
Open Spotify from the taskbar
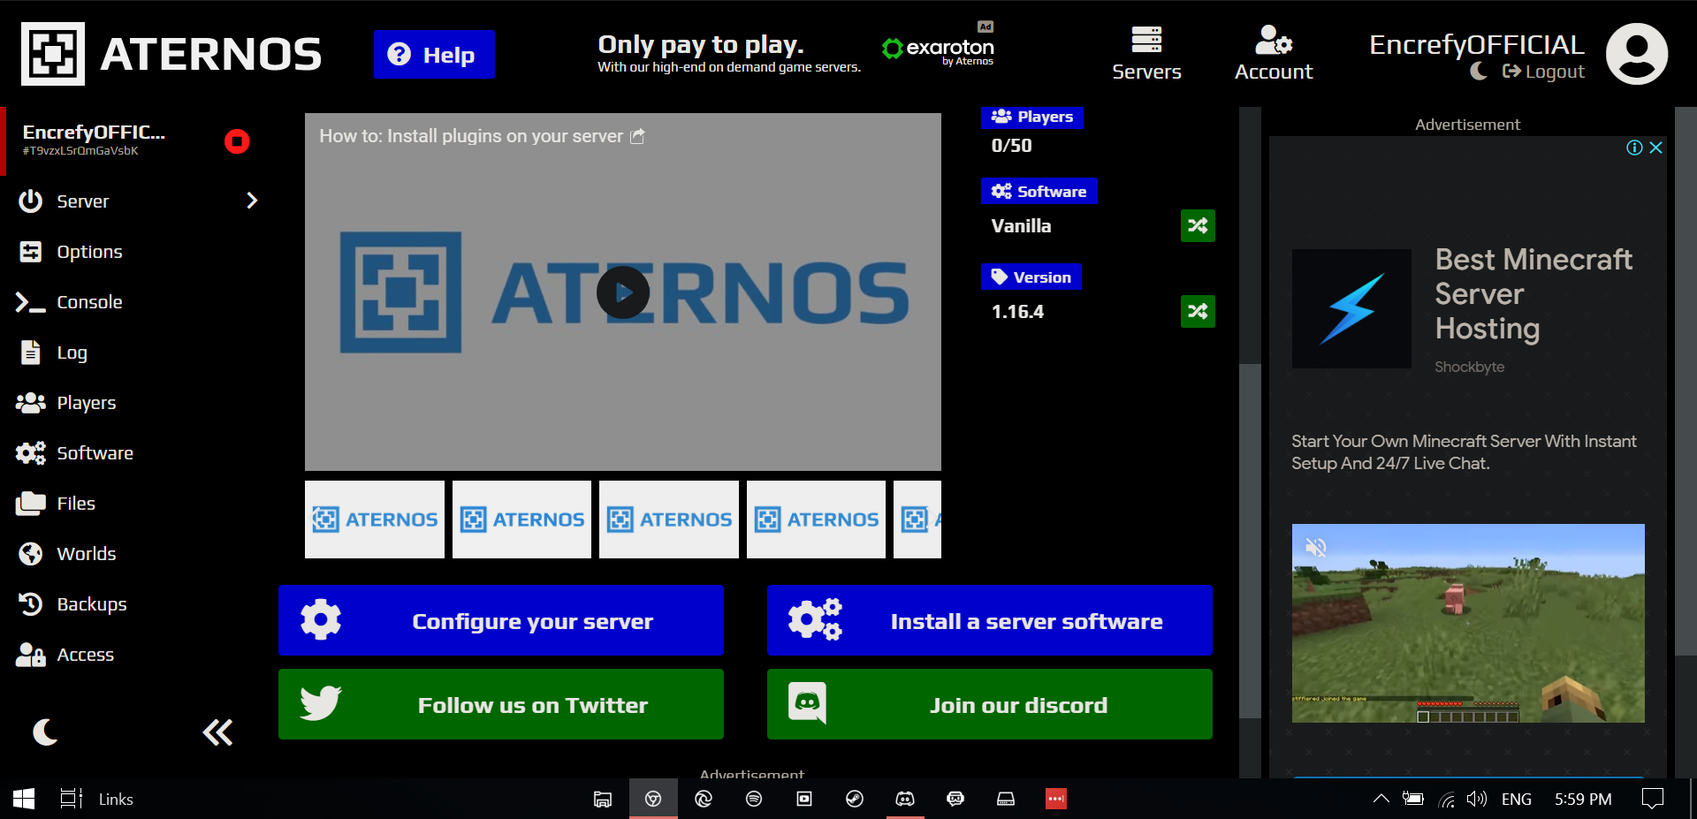[x=754, y=799]
